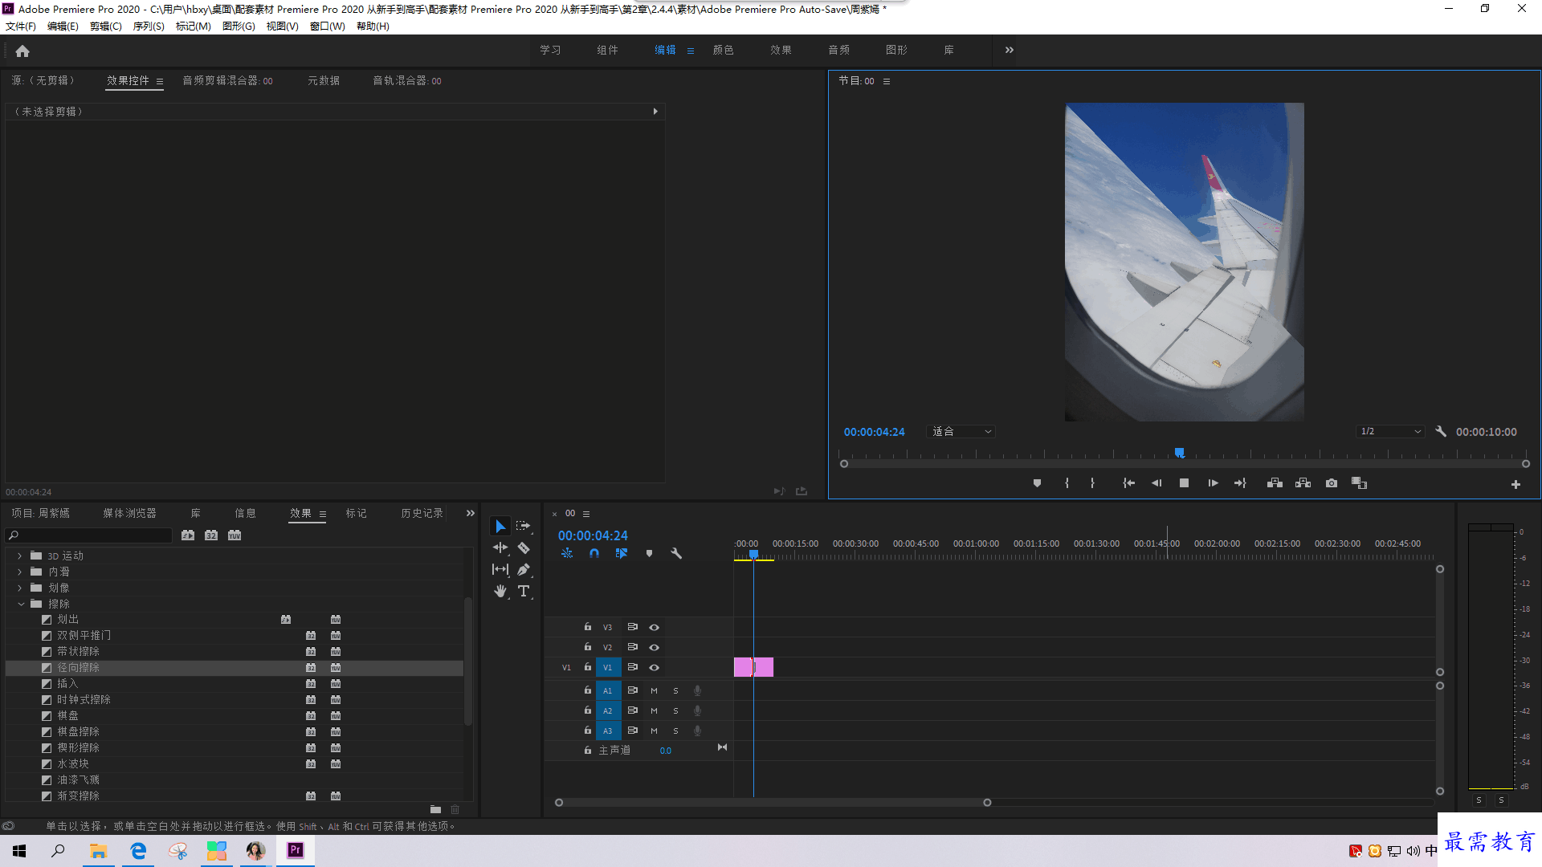1542x867 pixels.
Task: Create new custom bin in Effects
Action: (x=435, y=809)
